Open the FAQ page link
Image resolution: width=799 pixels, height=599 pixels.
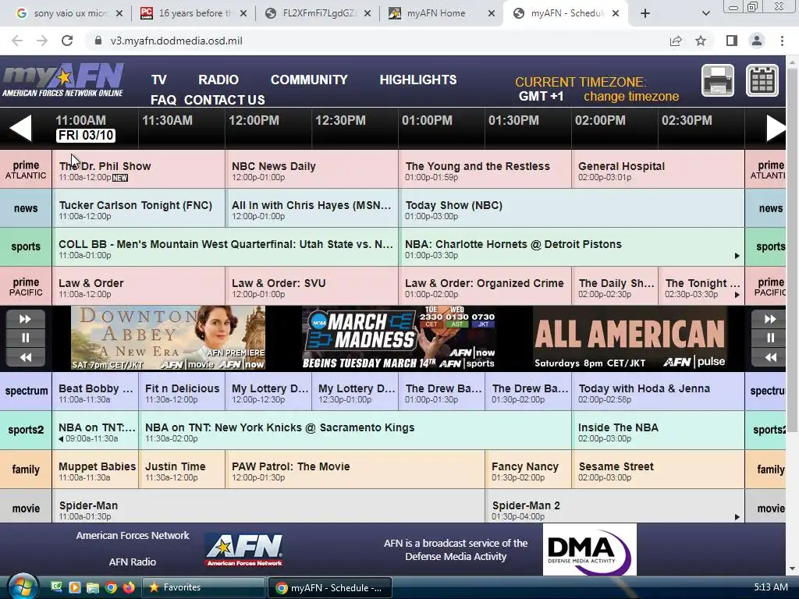pos(163,100)
